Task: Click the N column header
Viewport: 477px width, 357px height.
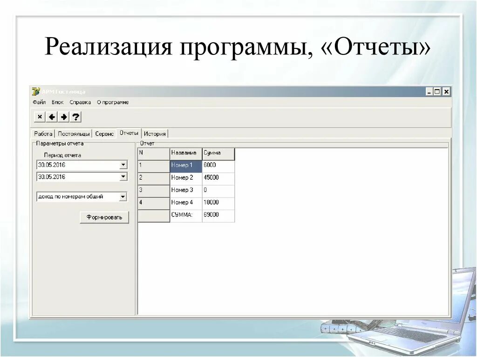Action: [154, 154]
